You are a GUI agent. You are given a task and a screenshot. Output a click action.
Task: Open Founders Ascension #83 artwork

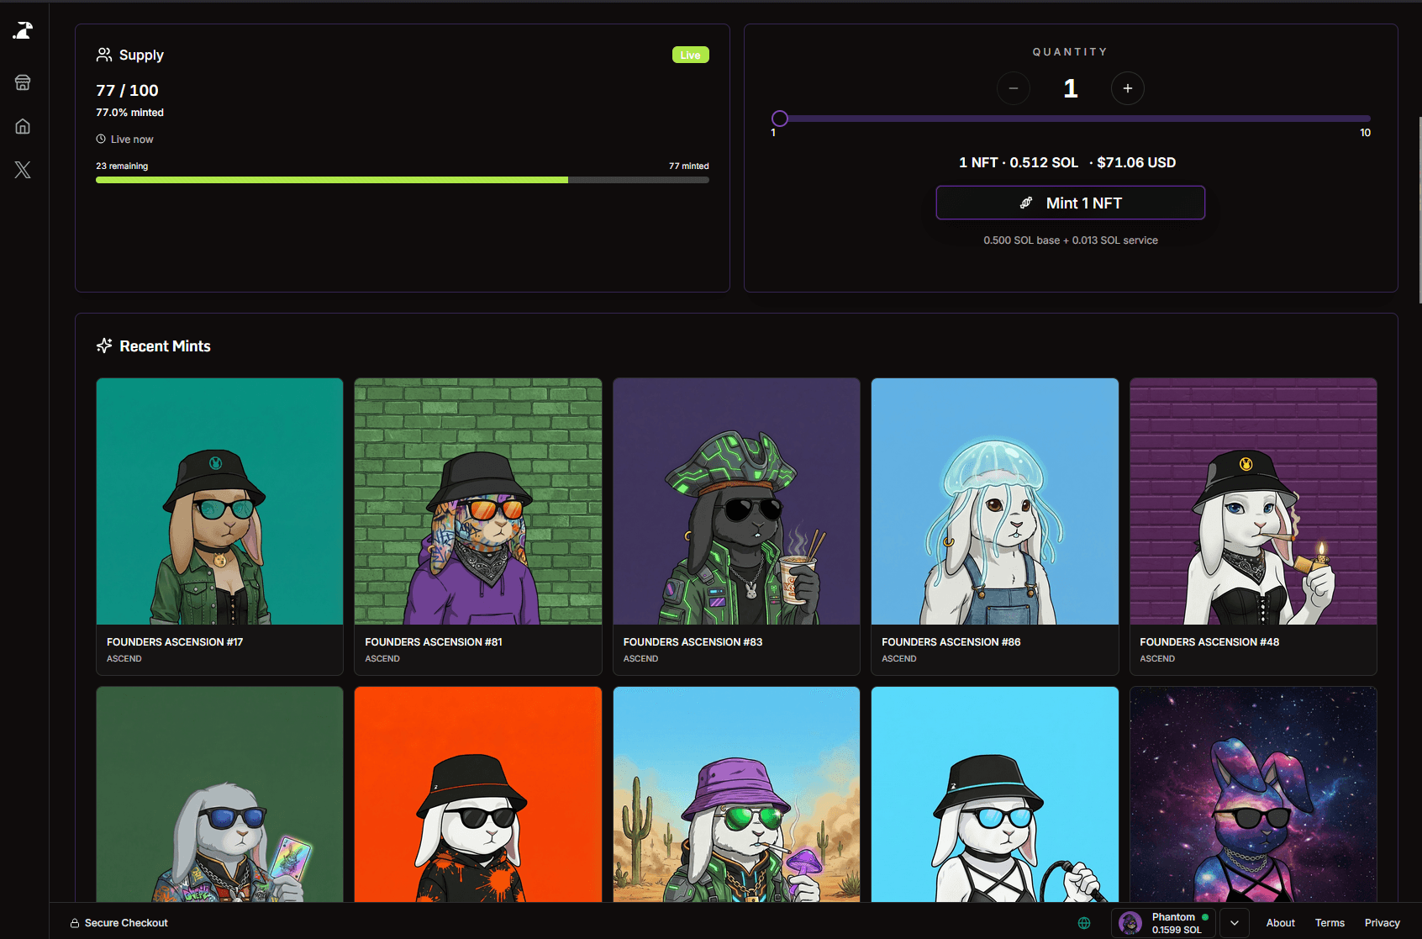pos(736,501)
